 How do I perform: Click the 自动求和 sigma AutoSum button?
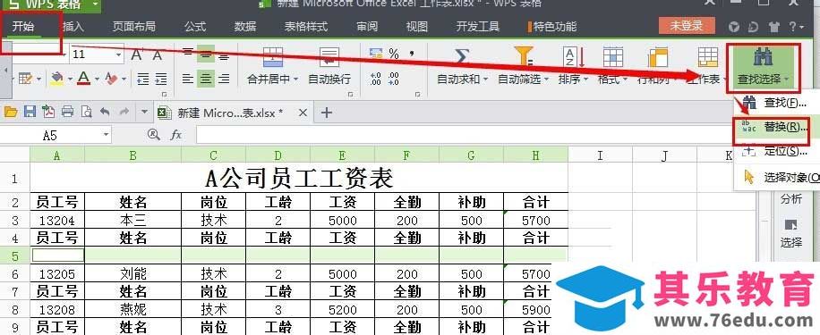pyautogui.click(x=462, y=66)
